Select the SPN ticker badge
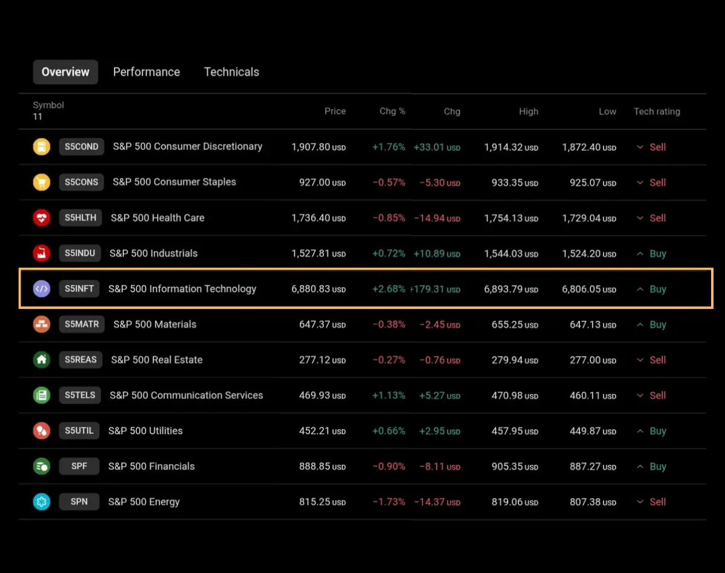This screenshot has height=573, width=725. (x=79, y=502)
